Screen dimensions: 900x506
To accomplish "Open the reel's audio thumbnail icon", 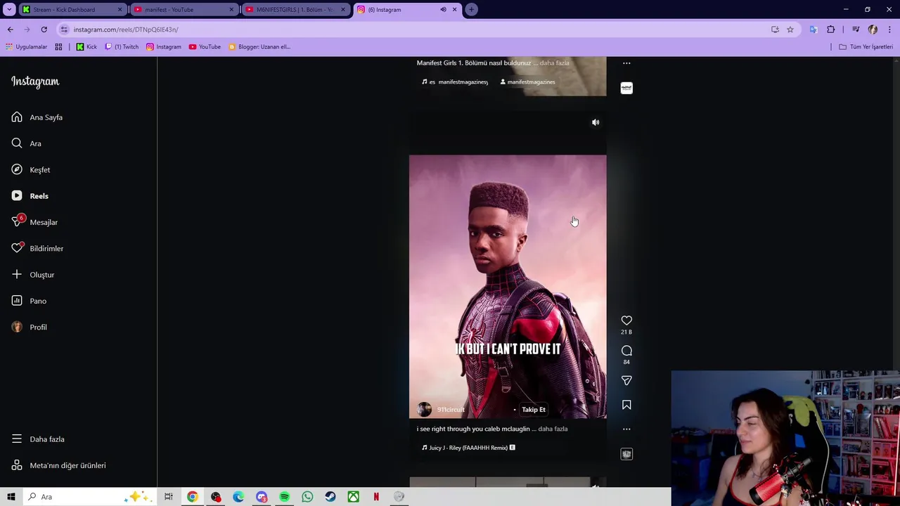I will click(626, 454).
